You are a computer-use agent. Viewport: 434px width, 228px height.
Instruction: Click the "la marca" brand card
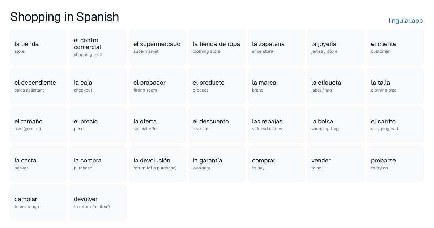point(276,86)
